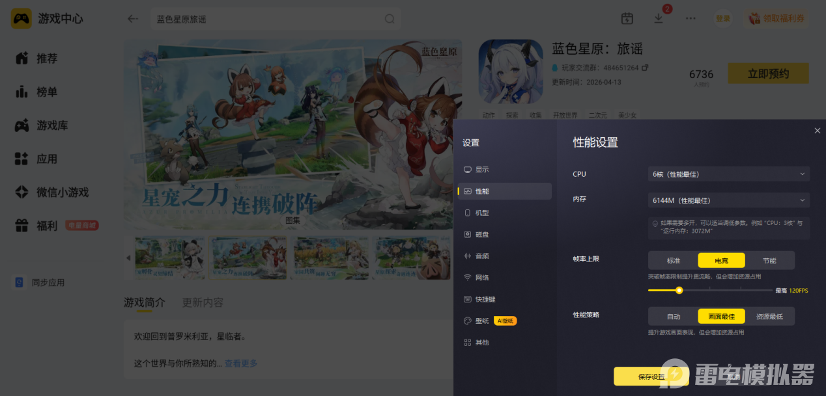Select the second screenshot thumbnail
The width and height of the screenshot is (826, 396).
pos(248,257)
